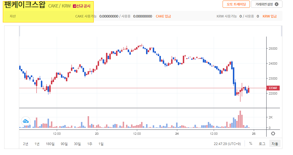The width and height of the screenshot is (293, 155).
Task: Select the 1년 time range
Action: [x=37, y=144]
